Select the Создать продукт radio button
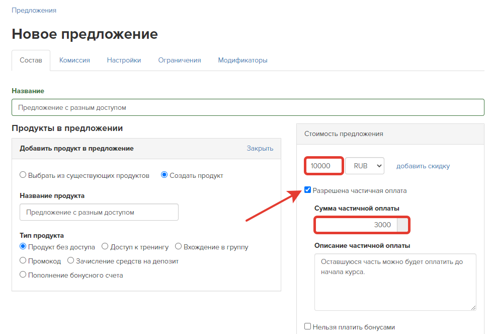This screenshot has width=489, height=334. point(164,175)
